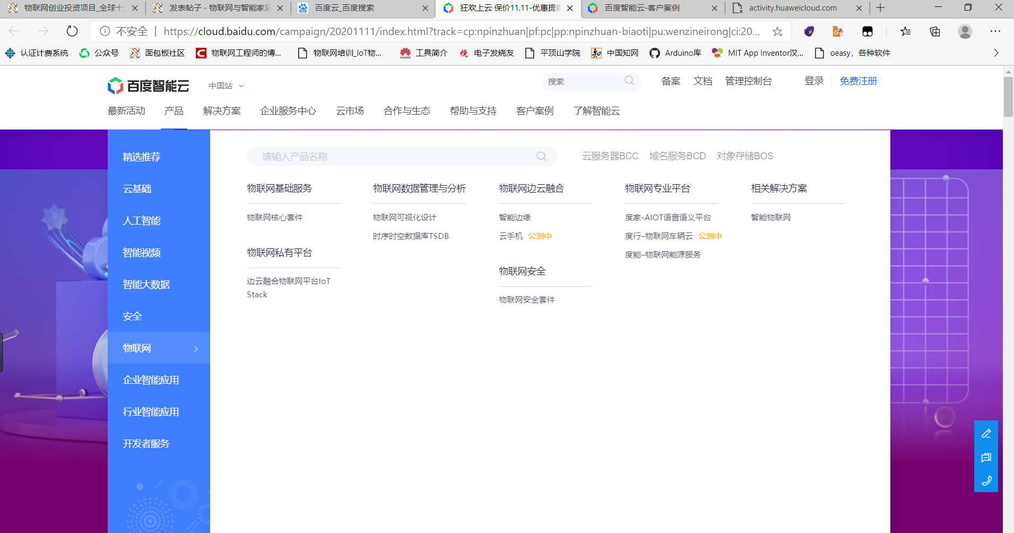The image size is (1014, 533).
Task: Open 物联网安全套件 link
Action: (526, 300)
